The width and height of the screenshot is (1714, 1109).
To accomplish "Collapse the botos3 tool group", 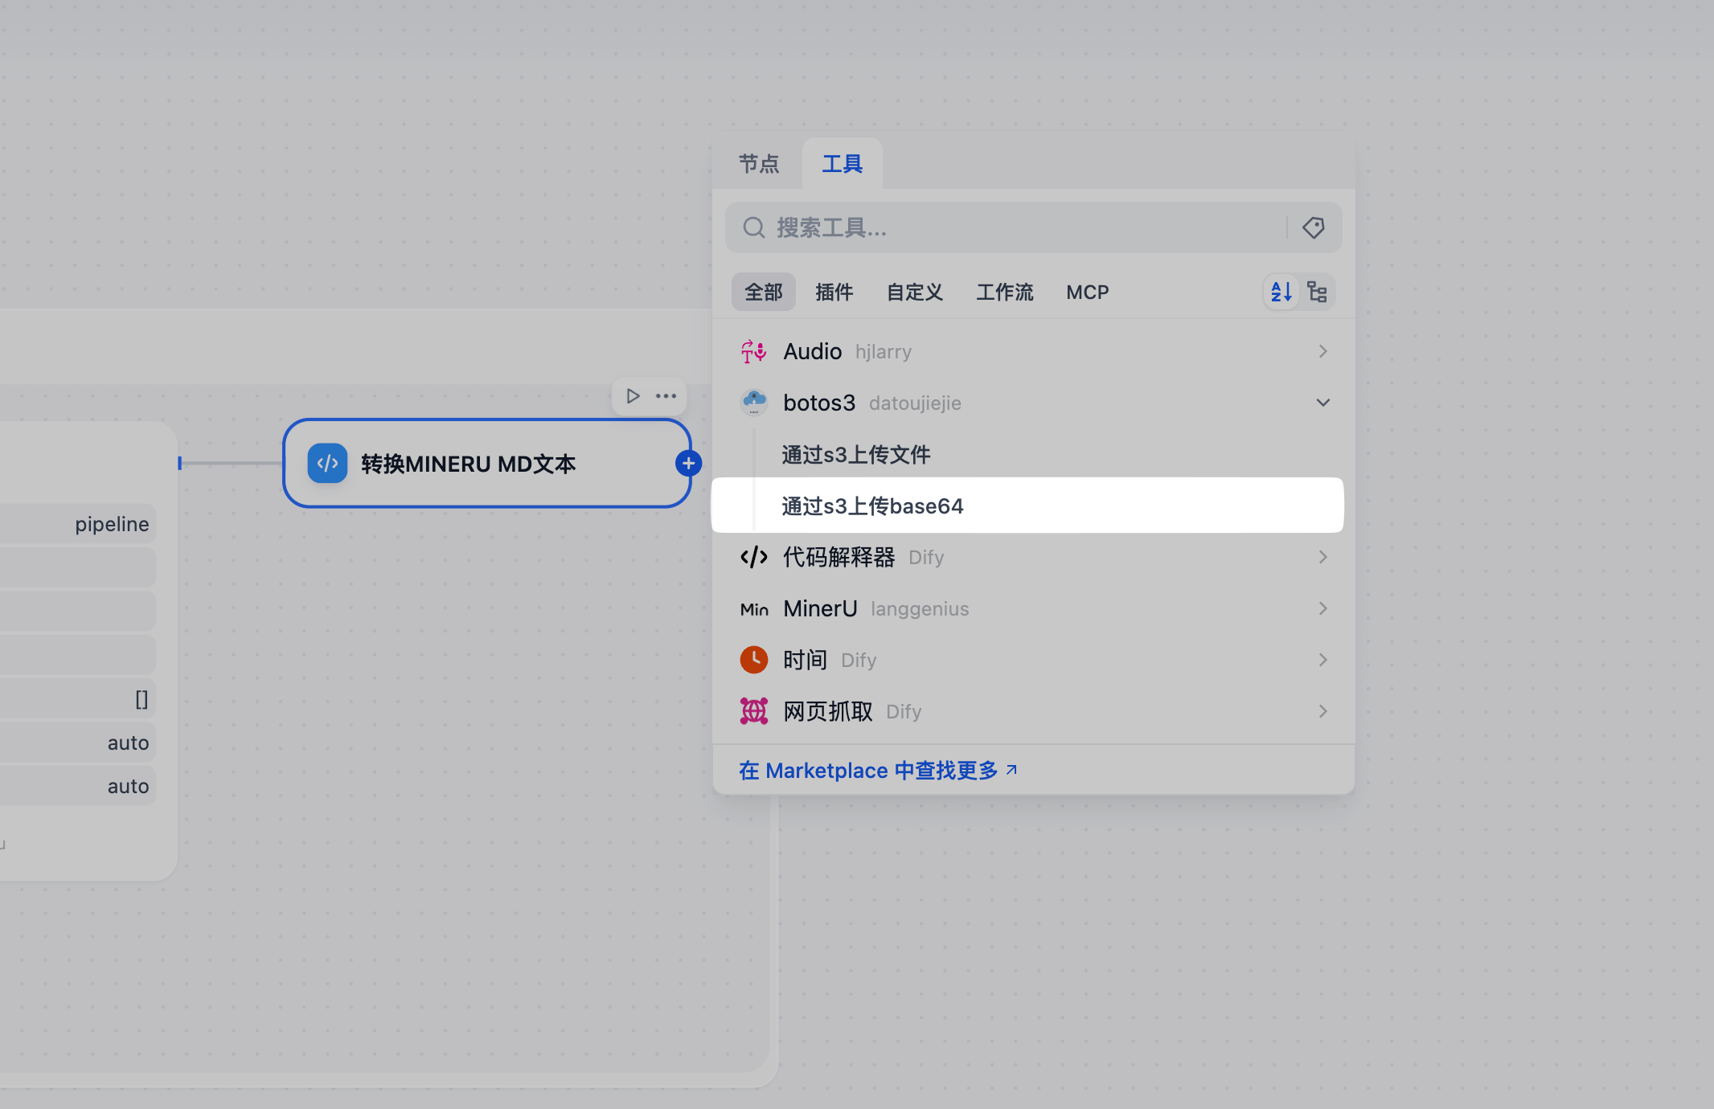I will (x=1322, y=403).
